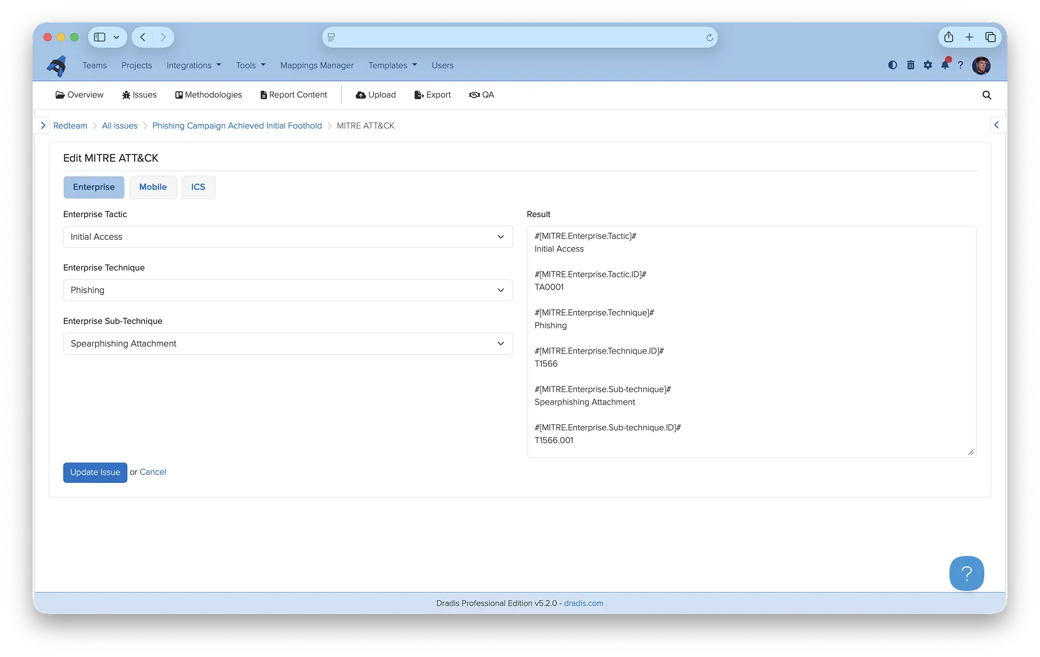The height and width of the screenshot is (657, 1040).
Task: Click the search magnifier icon
Action: tap(987, 95)
